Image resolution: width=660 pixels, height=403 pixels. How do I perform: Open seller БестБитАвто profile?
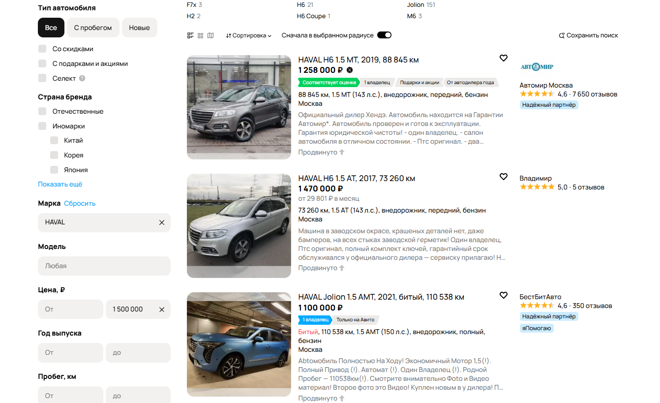coord(540,297)
